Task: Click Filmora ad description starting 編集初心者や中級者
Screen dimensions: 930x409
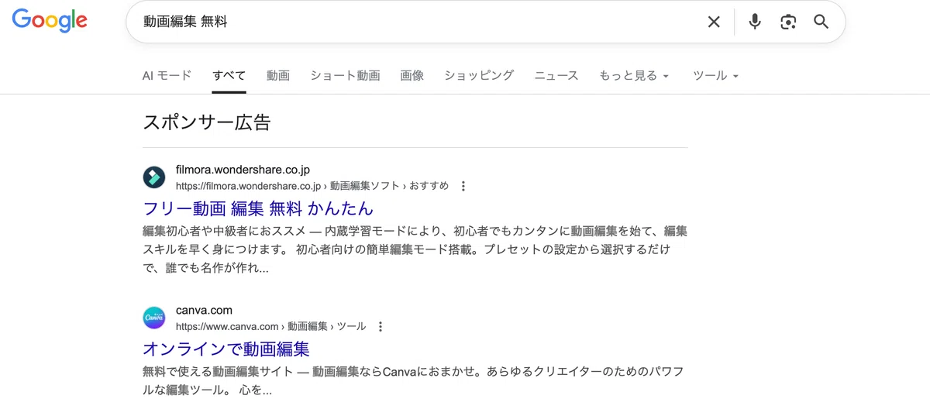Action: [415, 249]
